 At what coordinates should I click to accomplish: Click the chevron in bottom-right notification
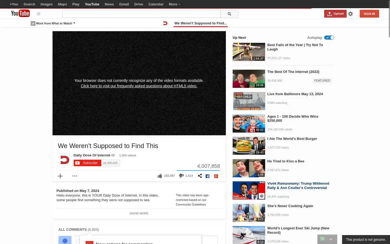pos(331,239)
